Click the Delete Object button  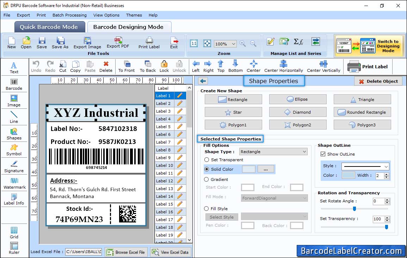pos(378,81)
